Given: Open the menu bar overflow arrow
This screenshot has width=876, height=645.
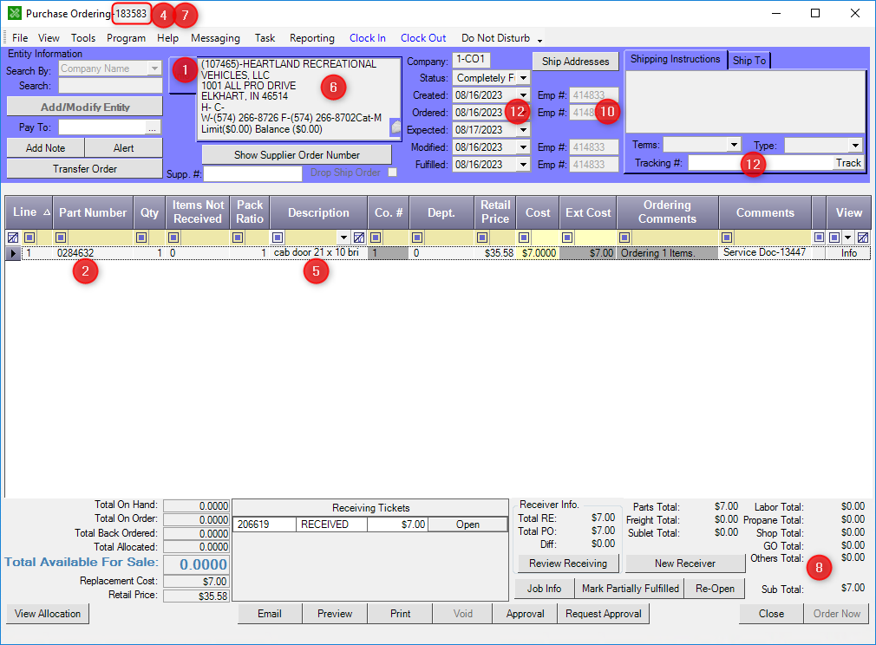Looking at the screenshot, I should click(x=539, y=40).
